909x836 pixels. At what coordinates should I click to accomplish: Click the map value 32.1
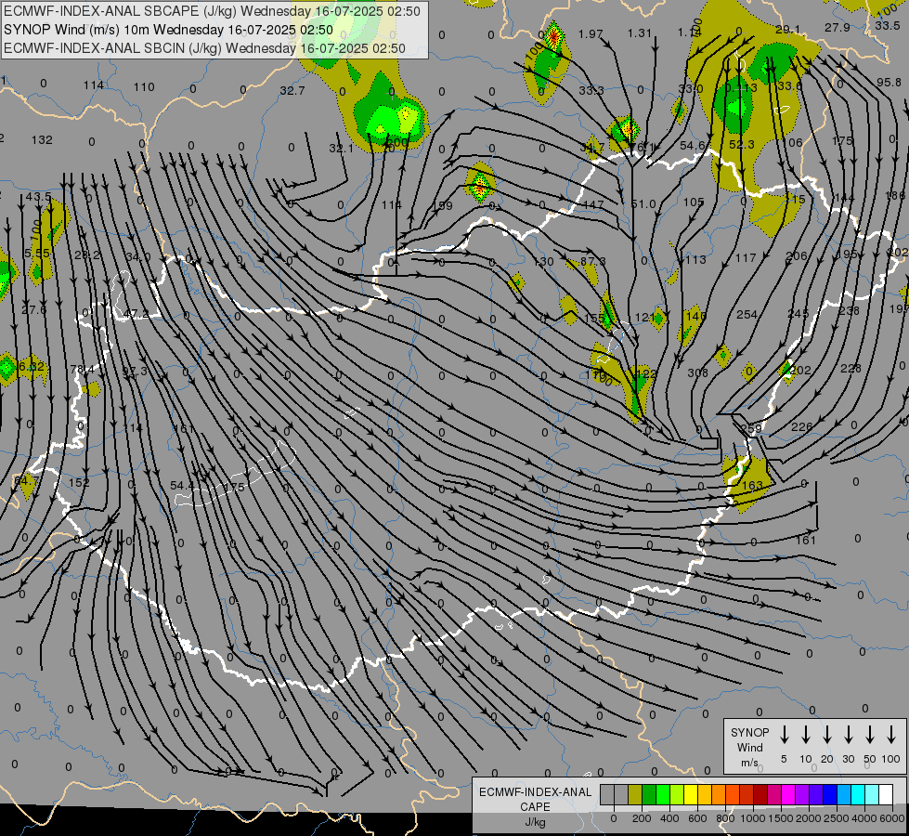click(x=341, y=149)
